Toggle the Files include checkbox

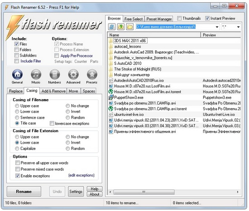(x=16, y=44)
